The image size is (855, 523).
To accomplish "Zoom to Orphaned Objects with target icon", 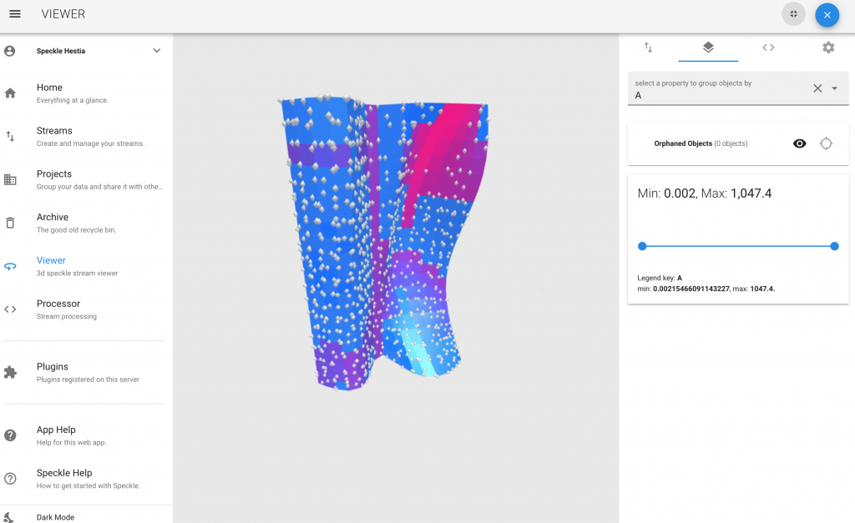I will point(826,143).
